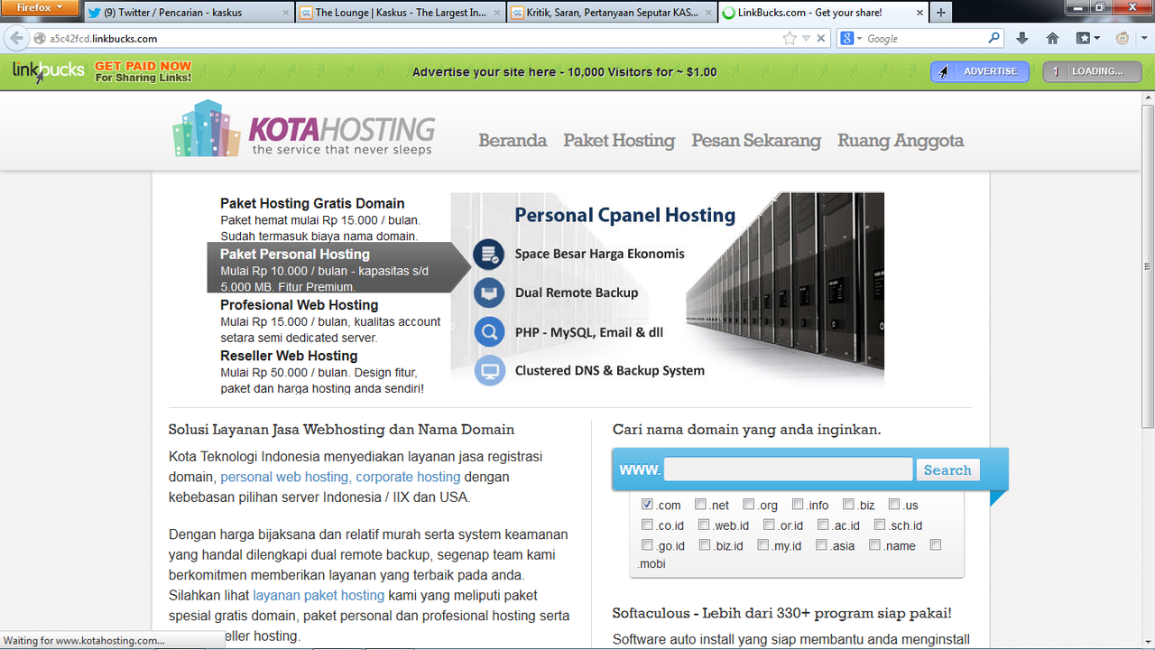Image resolution: width=1155 pixels, height=650 pixels.
Task: Open the Firefox application menu dropdown
Action: coord(40,8)
